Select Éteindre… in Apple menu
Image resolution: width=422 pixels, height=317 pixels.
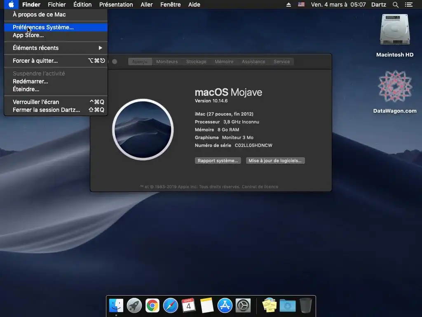coord(56,89)
